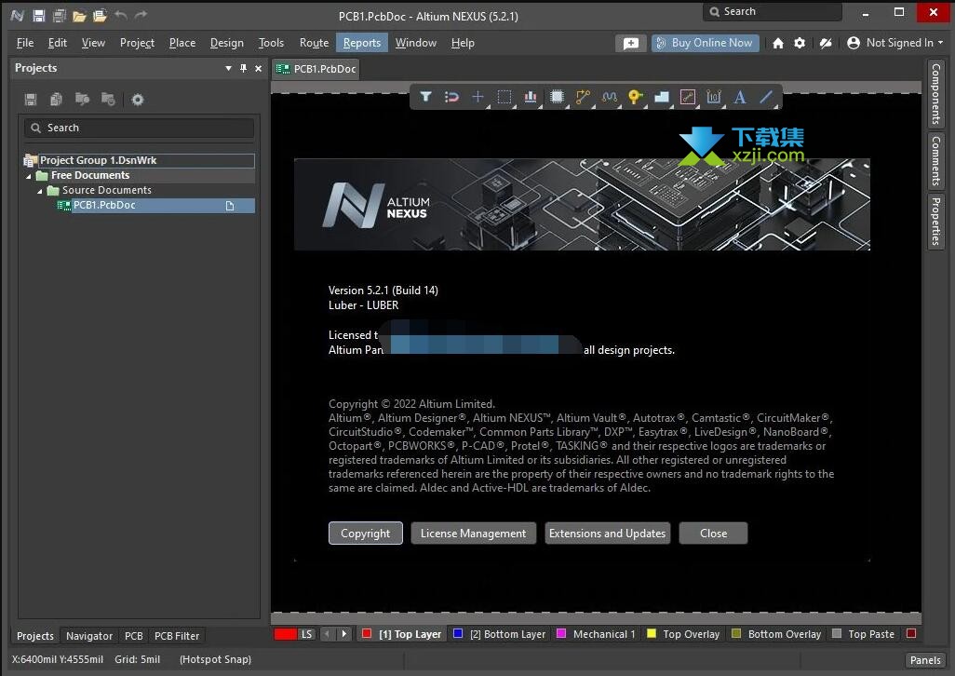The width and height of the screenshot is (955, 676).
Task: Open the Home page icon
Action: [x=778, y=43]
